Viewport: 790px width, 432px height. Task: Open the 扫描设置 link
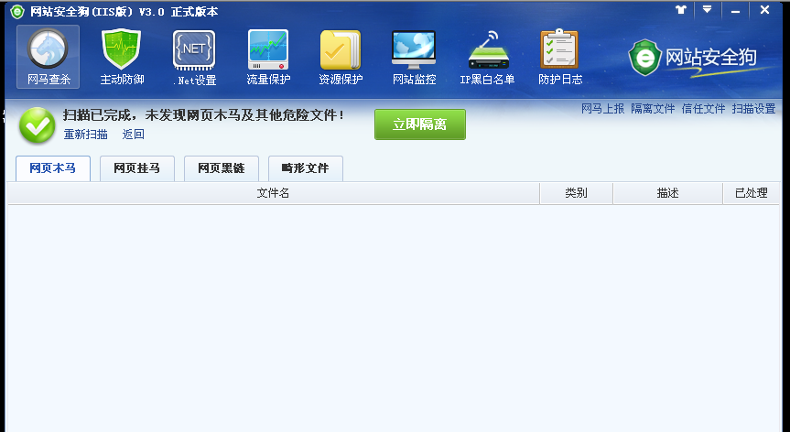753,109
